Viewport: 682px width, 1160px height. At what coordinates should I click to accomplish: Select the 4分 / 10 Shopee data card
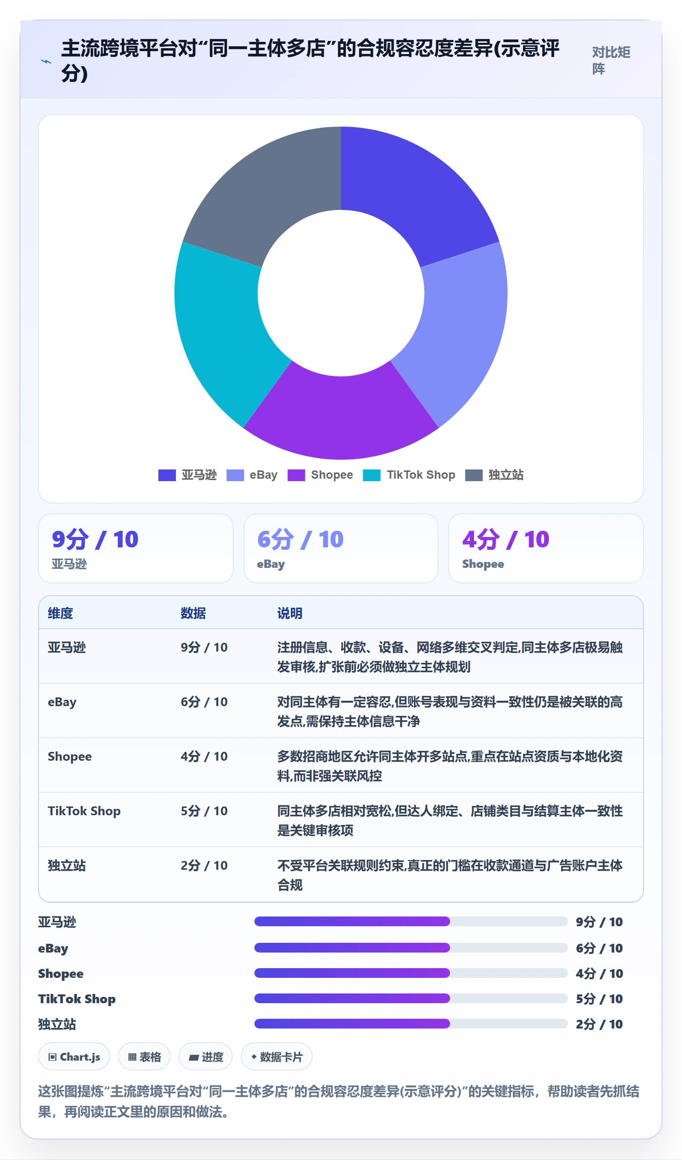click(x=546, y=548)
